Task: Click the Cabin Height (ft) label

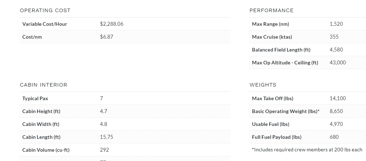Action: click(x=41, y=111)
